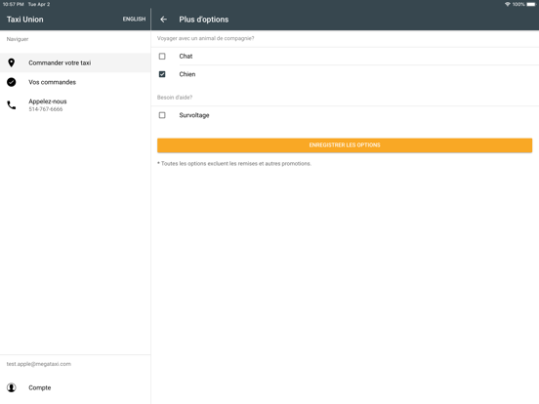Enable the Chat pet checkbox
This screenshot has width=539, height=404.
[x=162, y=56]
